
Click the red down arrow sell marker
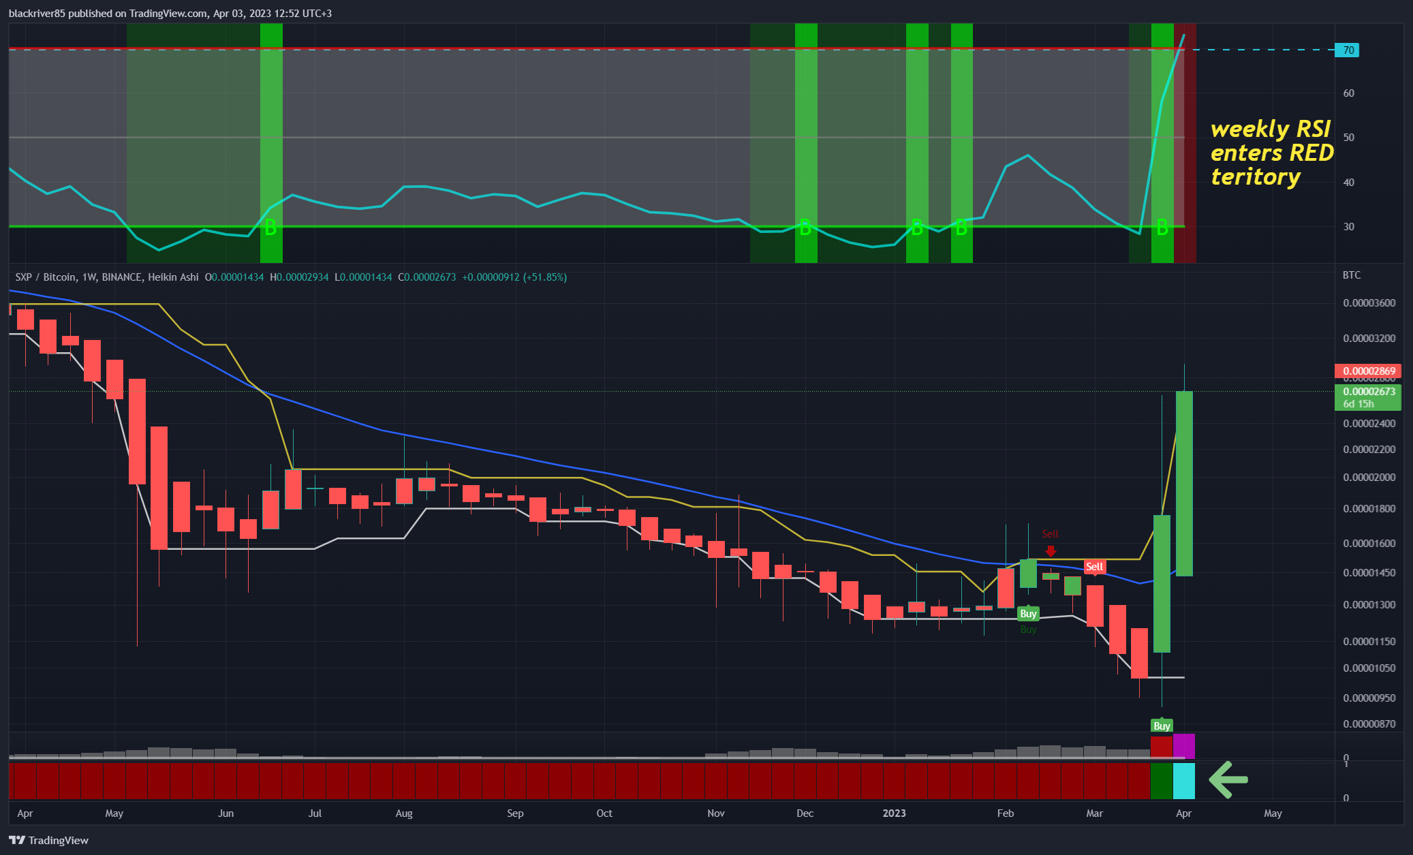(1051, 550)
